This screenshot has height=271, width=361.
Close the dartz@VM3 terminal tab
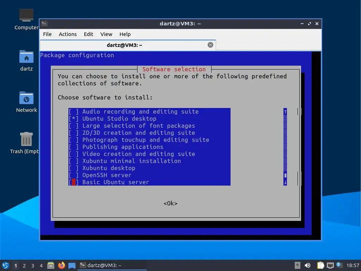210,45
